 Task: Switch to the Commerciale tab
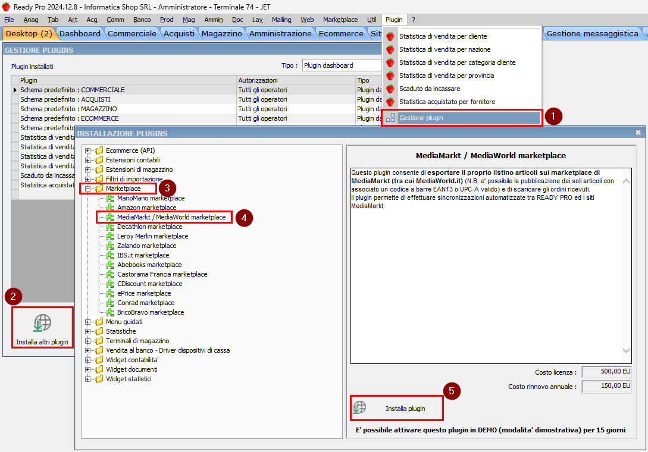pos(132,33)
